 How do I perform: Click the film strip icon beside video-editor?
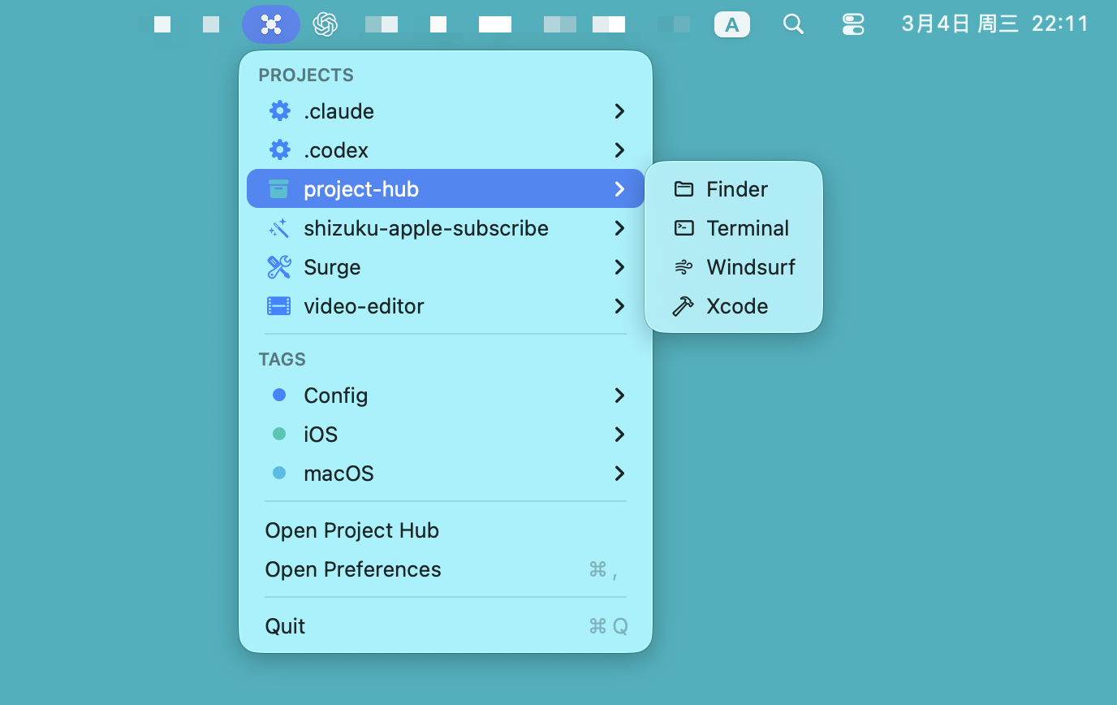pos(279,305)
